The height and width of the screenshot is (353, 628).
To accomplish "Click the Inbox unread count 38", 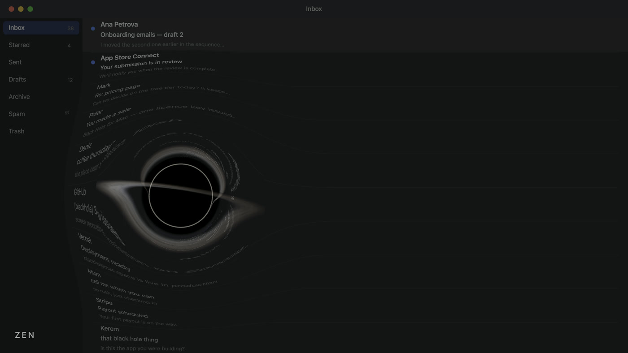I will pos(70,28).
